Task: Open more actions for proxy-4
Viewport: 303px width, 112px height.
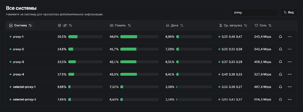Action: (x=290, y=74)
